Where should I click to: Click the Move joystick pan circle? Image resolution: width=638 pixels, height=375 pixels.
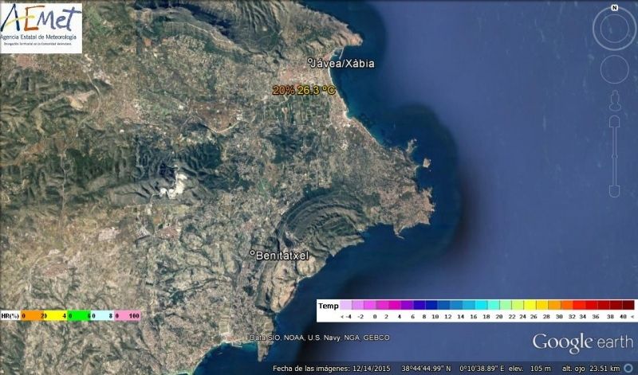click(x=614, y=69)
